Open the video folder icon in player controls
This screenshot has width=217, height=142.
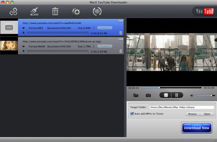pos(136,95)
